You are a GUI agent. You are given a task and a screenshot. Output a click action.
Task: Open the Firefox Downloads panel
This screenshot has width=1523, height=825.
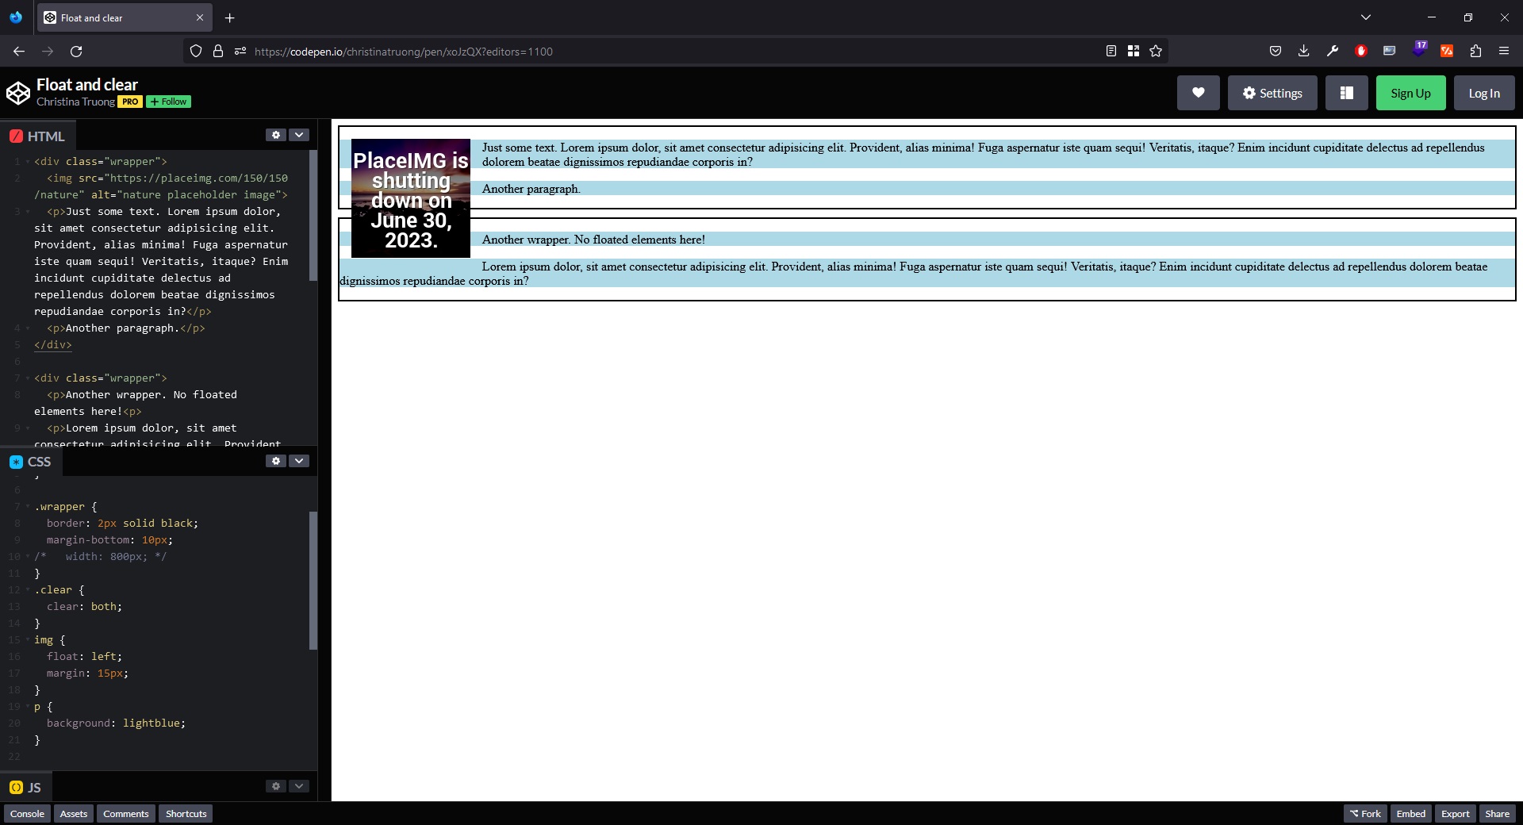[1303, 51]
